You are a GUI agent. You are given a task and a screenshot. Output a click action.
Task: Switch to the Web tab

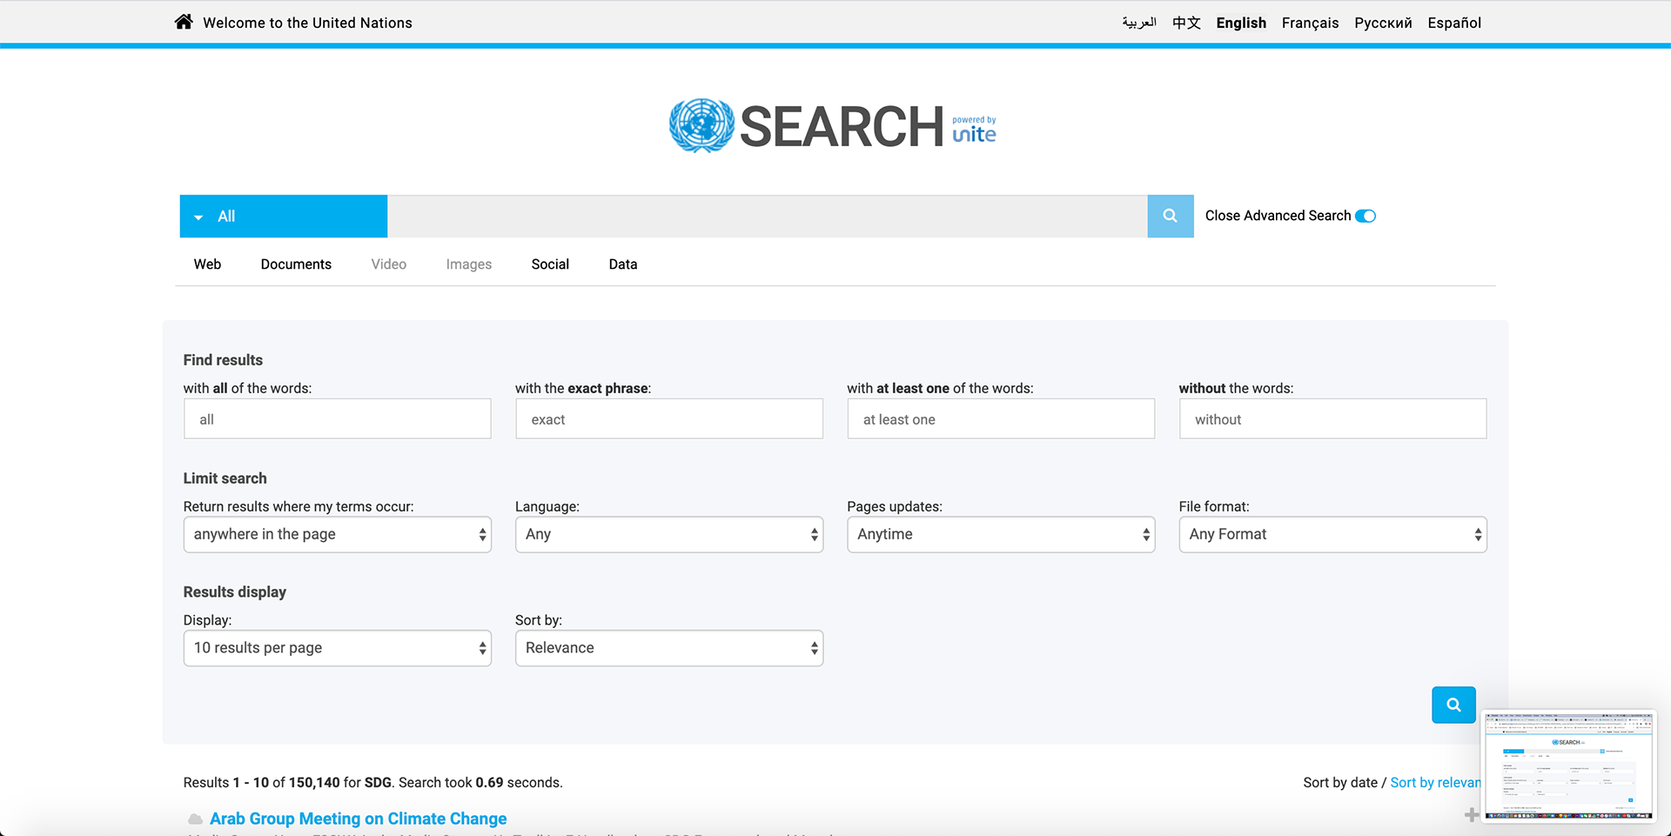click(x=207, y=264)
